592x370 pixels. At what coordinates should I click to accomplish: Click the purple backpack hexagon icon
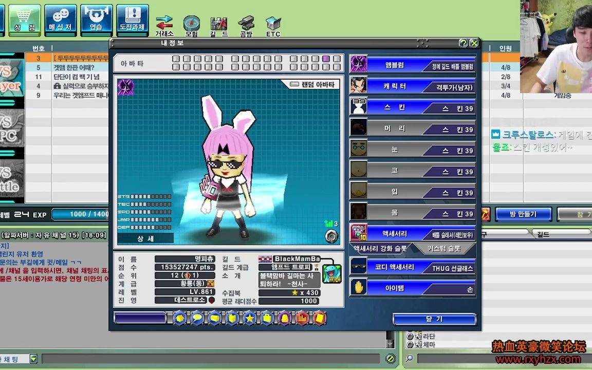[x=285, y=318]
